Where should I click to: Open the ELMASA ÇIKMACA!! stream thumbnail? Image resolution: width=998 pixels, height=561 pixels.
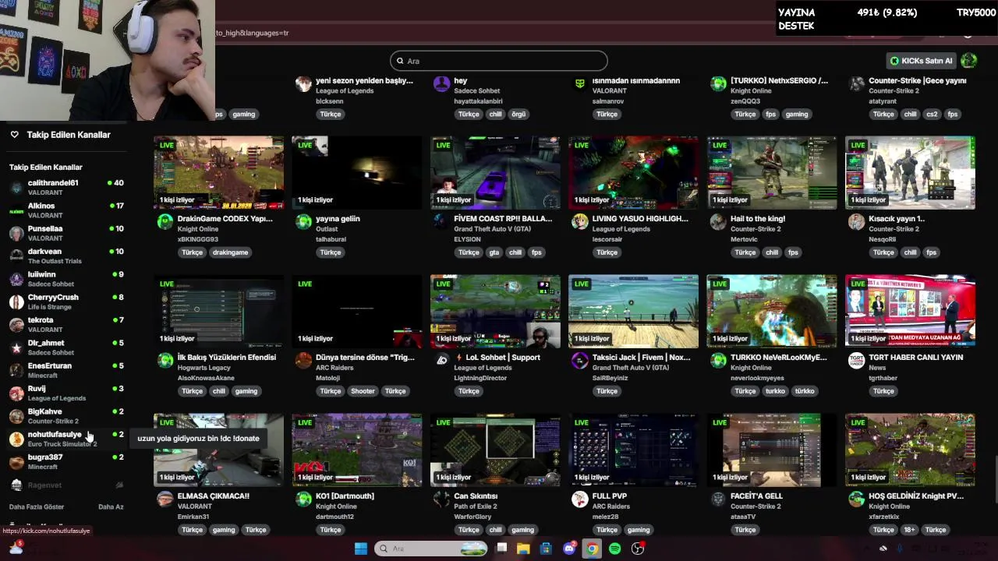[x=219, y=450]
